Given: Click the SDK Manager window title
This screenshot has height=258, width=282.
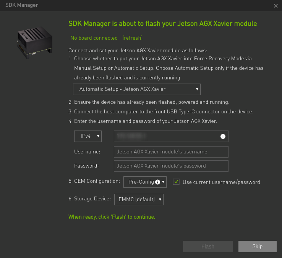Looking at the screenshot, I should [x=21, y=5].
